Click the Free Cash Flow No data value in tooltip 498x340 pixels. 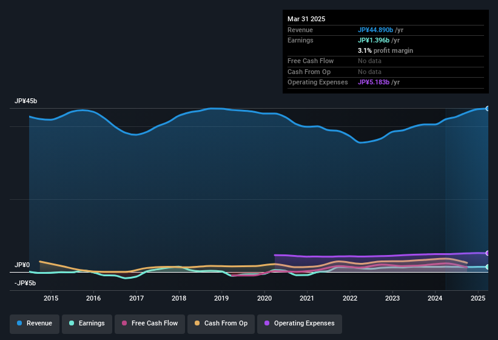[369, 61]
